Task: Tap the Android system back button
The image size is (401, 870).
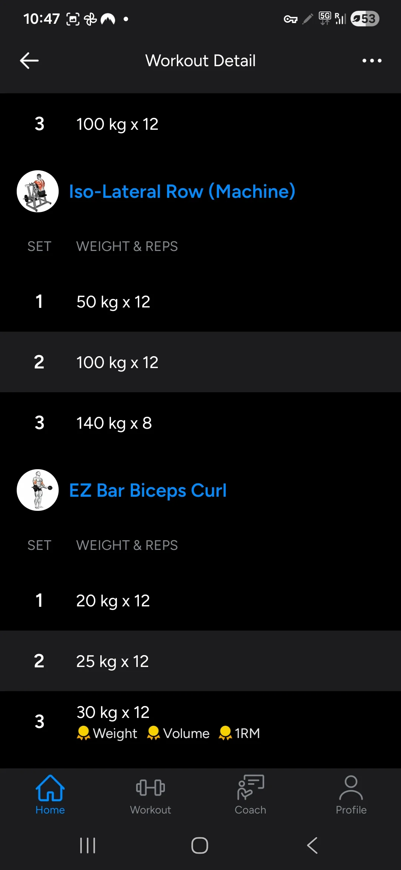Action: (312, 845)
